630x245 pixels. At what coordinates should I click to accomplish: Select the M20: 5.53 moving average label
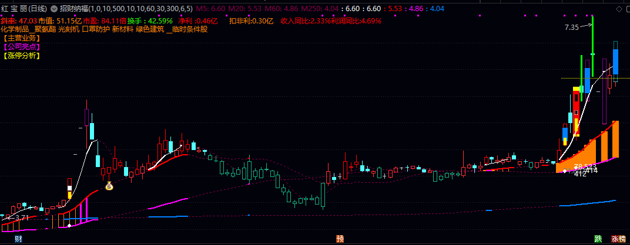coord(244,8)
